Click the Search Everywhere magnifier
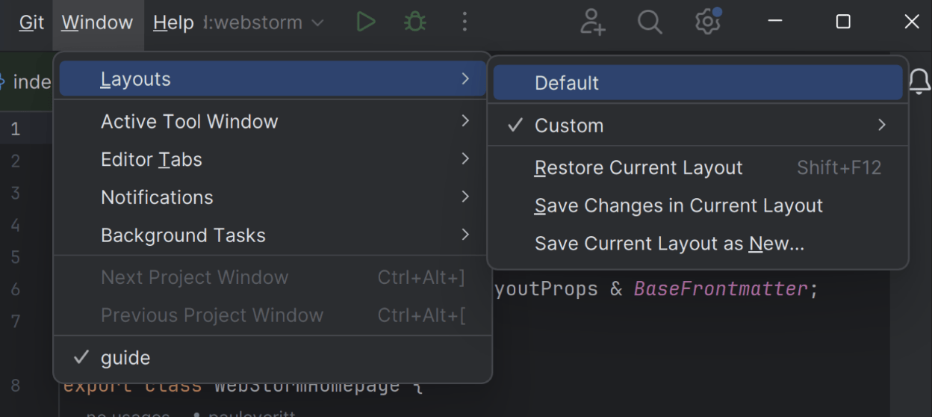 pyautogui.click(x=650, y=22)
